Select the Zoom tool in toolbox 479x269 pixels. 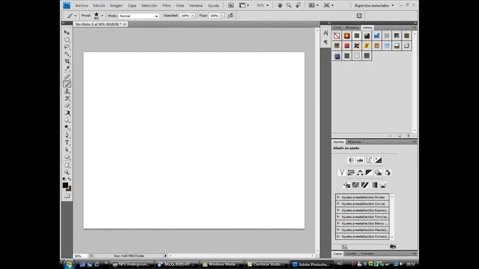(x=67, y=173)
